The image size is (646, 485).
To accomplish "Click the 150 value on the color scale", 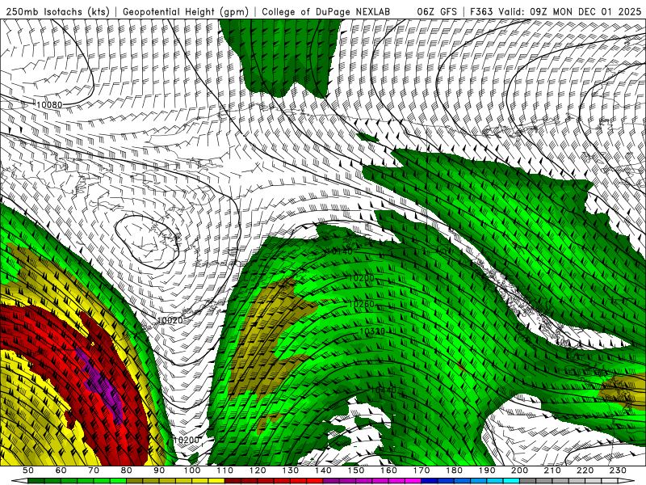I will point(355,470).
